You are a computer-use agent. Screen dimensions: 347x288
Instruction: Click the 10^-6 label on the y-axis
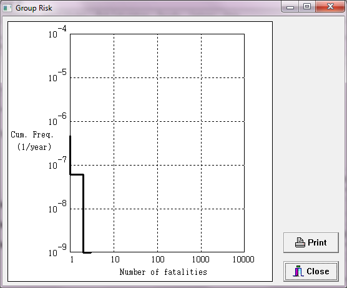[x=57, y=119]
